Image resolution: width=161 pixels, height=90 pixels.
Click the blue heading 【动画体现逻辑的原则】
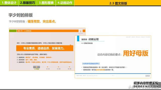tap(91, 63)
